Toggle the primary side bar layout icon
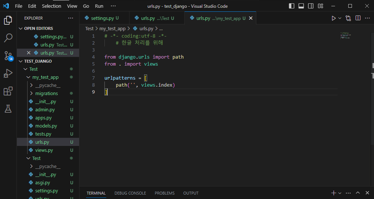The image size is (374, 199). (x=292, y=6)
